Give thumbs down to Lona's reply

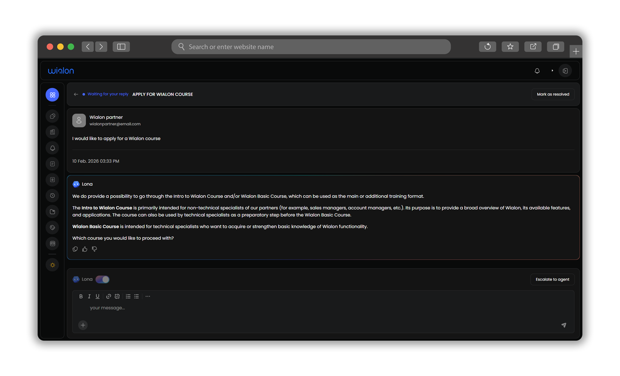pyautogui.click(x=95, y=249)
